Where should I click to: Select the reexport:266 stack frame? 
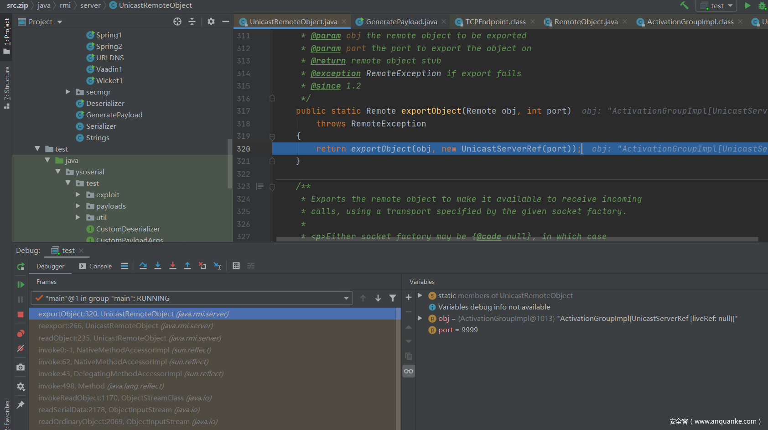coord(125,326)
